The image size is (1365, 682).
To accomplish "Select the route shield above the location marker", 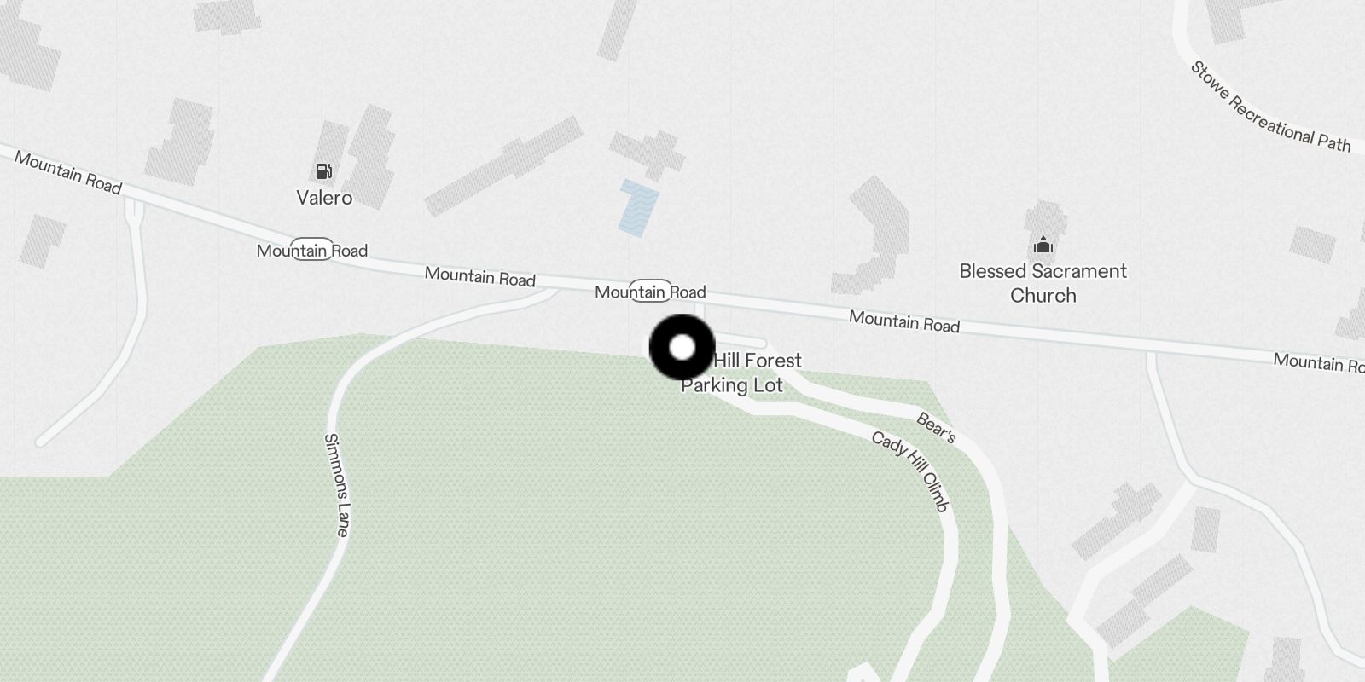I will coord(650,291).
